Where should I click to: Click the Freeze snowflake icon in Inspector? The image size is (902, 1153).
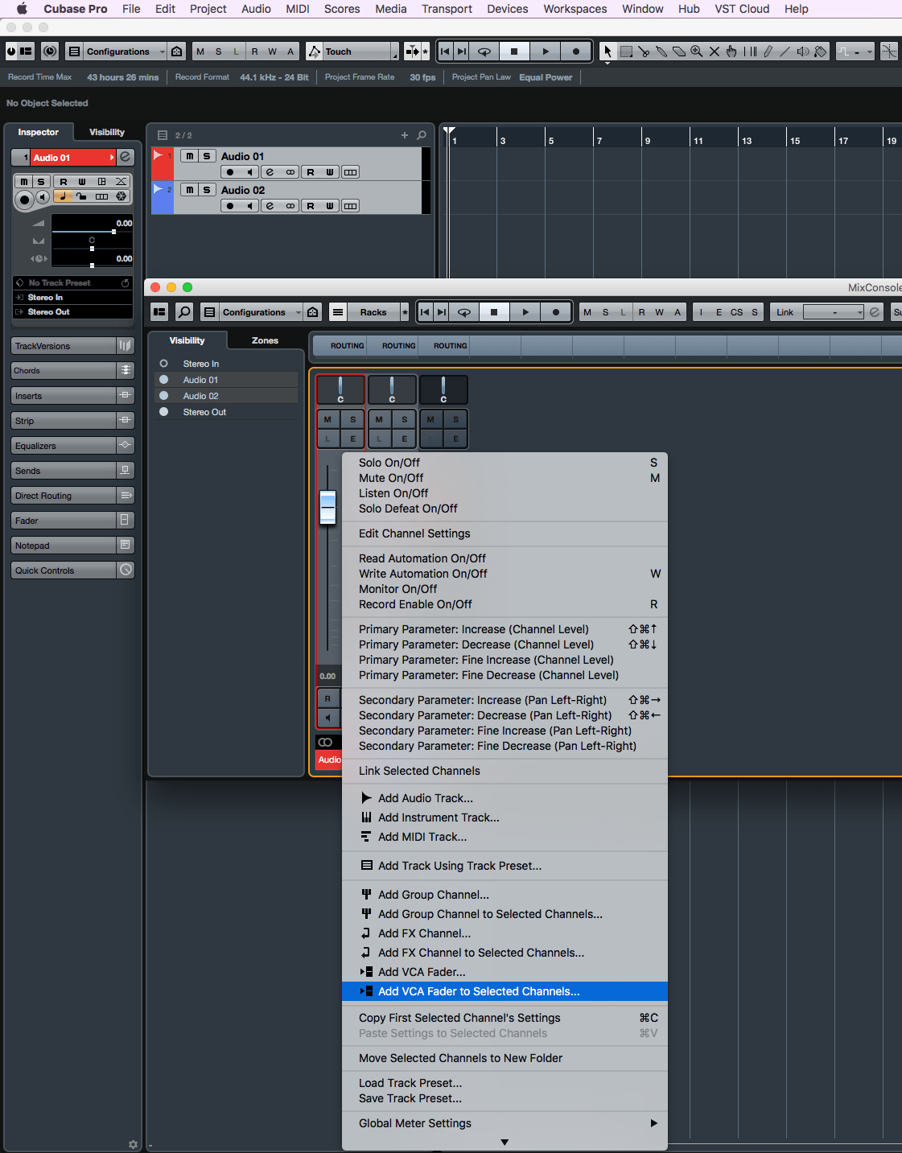(x=121, y=196)
